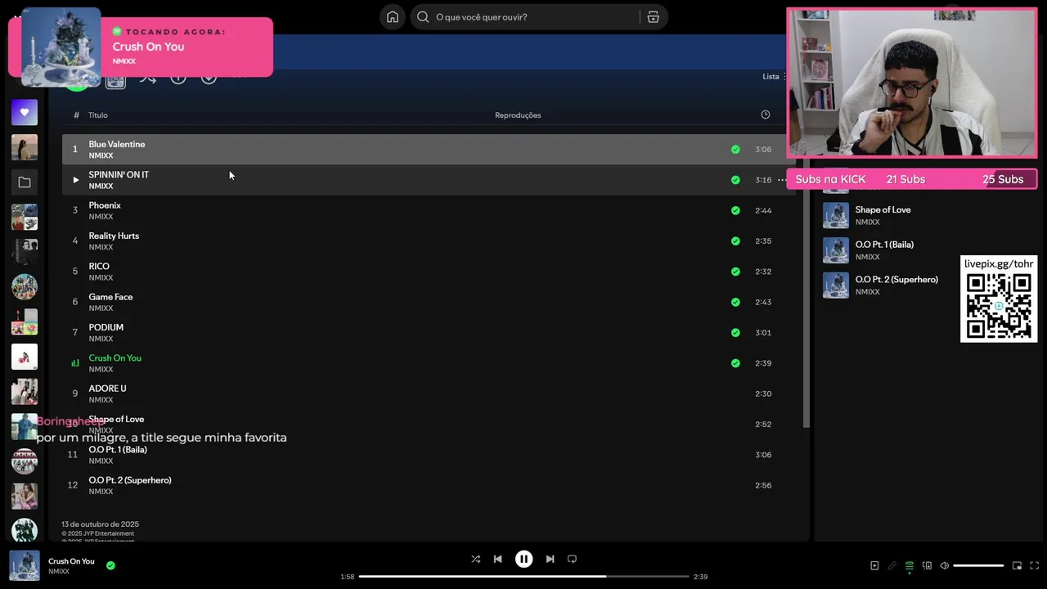Screen dimensions: 1047x589
Task: Toggle saved checkmark on SPINNIN' ON IT row
Action: coord(735,180)
